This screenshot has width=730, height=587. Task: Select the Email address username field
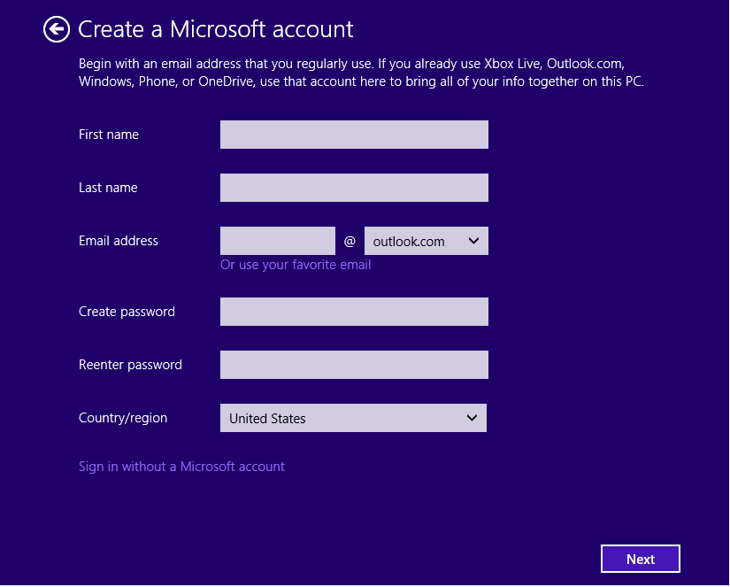(x=278, y=241)
